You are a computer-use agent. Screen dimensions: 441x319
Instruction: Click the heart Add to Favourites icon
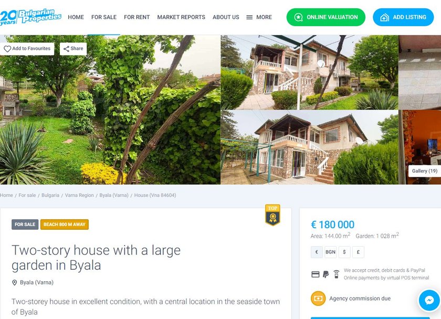click(x=7, y=49)
